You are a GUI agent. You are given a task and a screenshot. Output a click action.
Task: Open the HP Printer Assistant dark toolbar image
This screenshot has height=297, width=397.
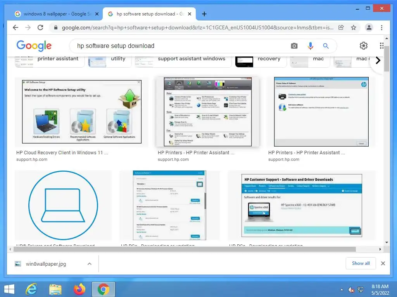pyautogui.click(x=208, y=112)
